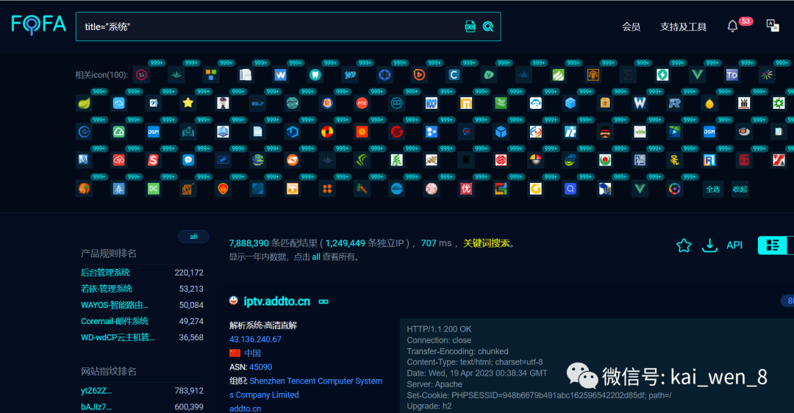Screen dimensions: 794x413
Task: Select the orange T square icon
Action: (x=292, y=189)
